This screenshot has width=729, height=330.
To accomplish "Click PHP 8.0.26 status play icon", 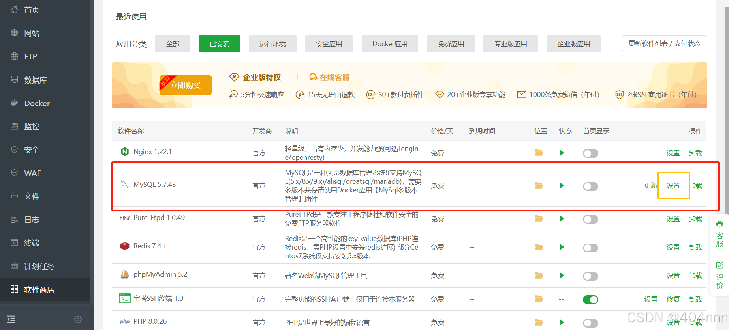I will pyautogui.click(x=562, y=322).
